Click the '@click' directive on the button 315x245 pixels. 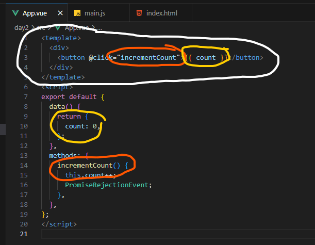click(x=101, y=58)
